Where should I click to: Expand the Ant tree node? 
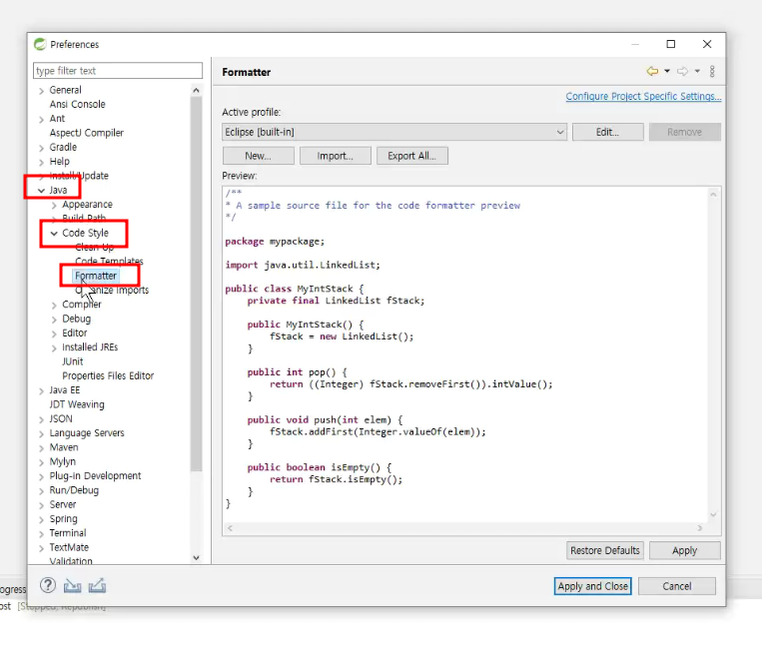click(x=41, y=119)
